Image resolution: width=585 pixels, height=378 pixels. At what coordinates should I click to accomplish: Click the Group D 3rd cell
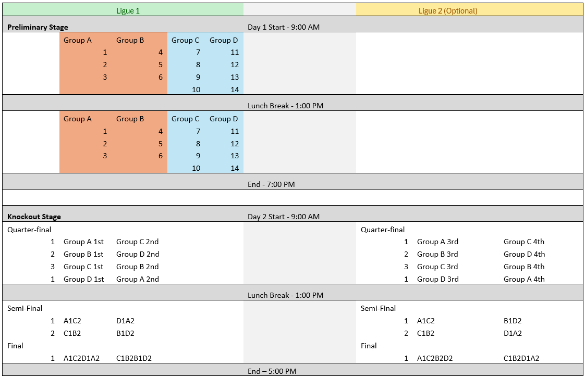437,279
